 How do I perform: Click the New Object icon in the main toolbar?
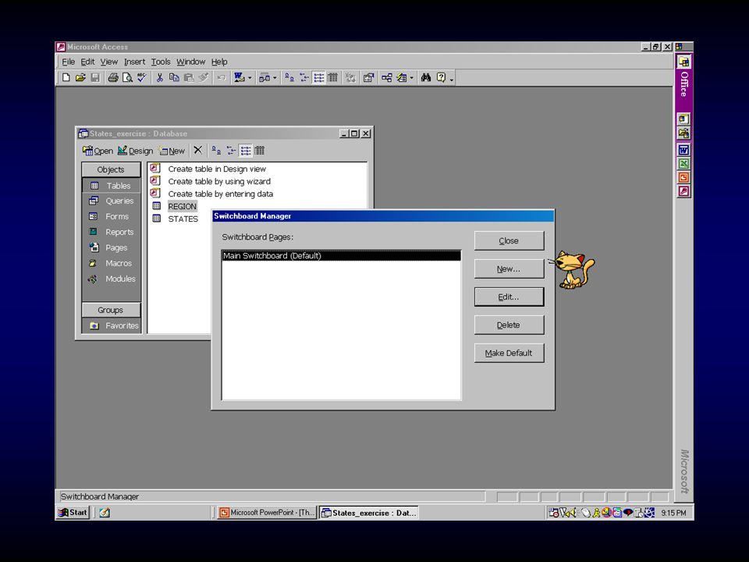coord(402,77)
